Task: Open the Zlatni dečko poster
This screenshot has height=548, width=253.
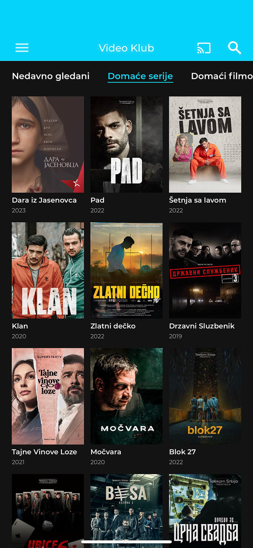Action: tap(126, 270)
